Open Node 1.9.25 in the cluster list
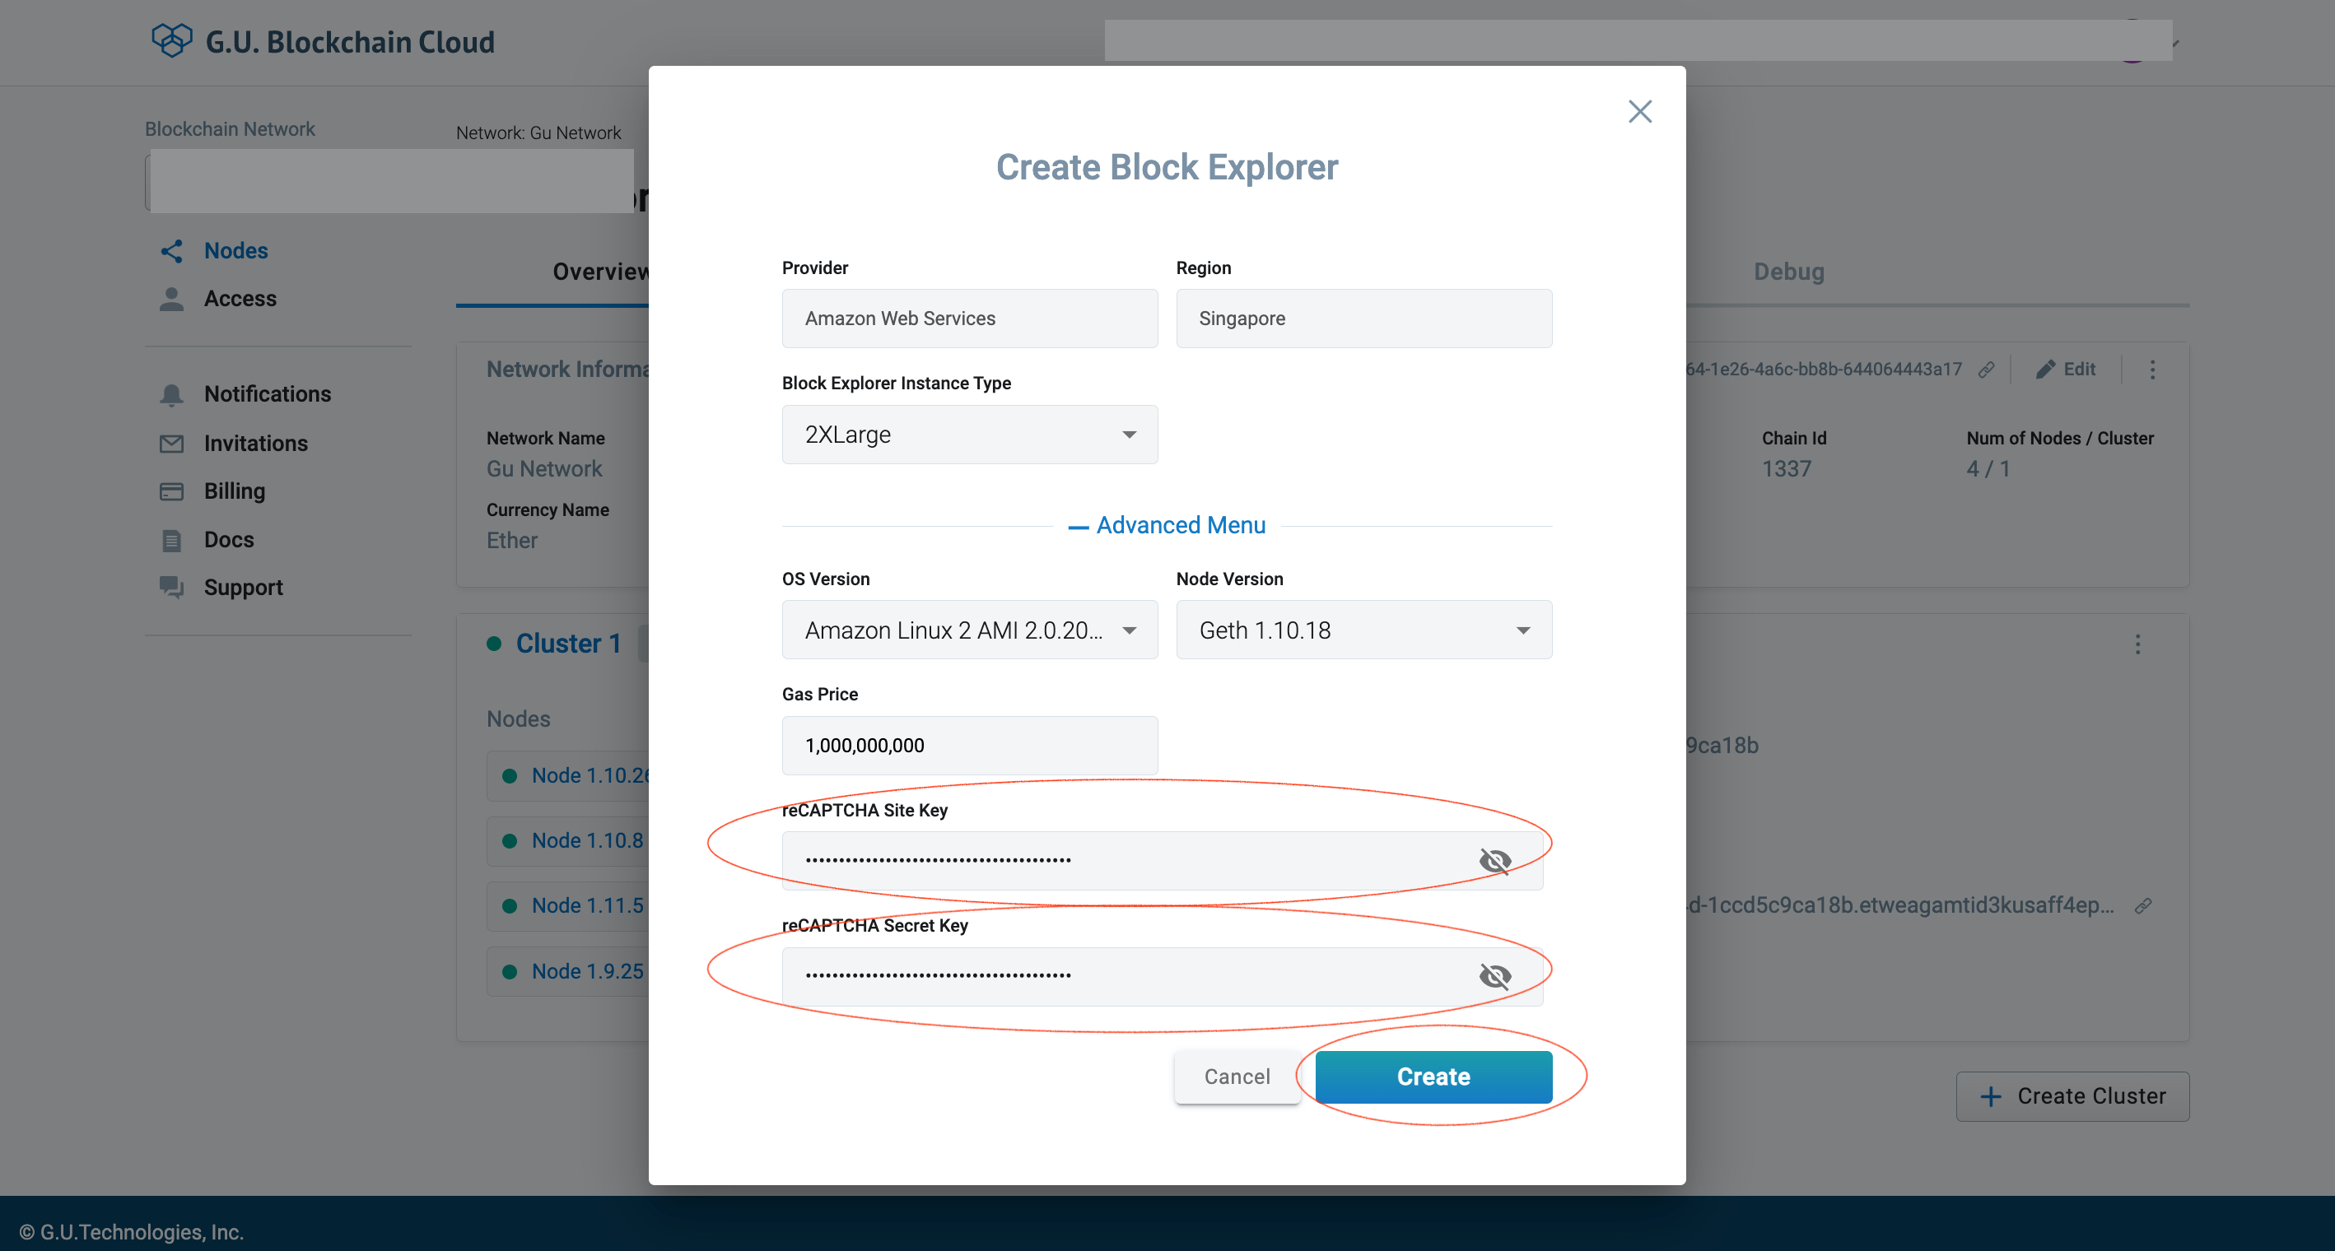 [587, 971]
